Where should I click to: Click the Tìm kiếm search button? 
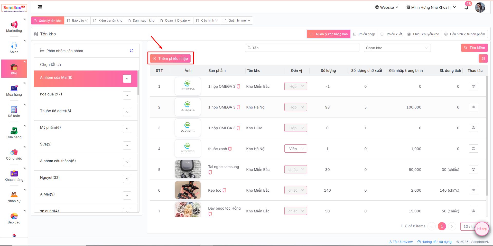click(474, 48)
